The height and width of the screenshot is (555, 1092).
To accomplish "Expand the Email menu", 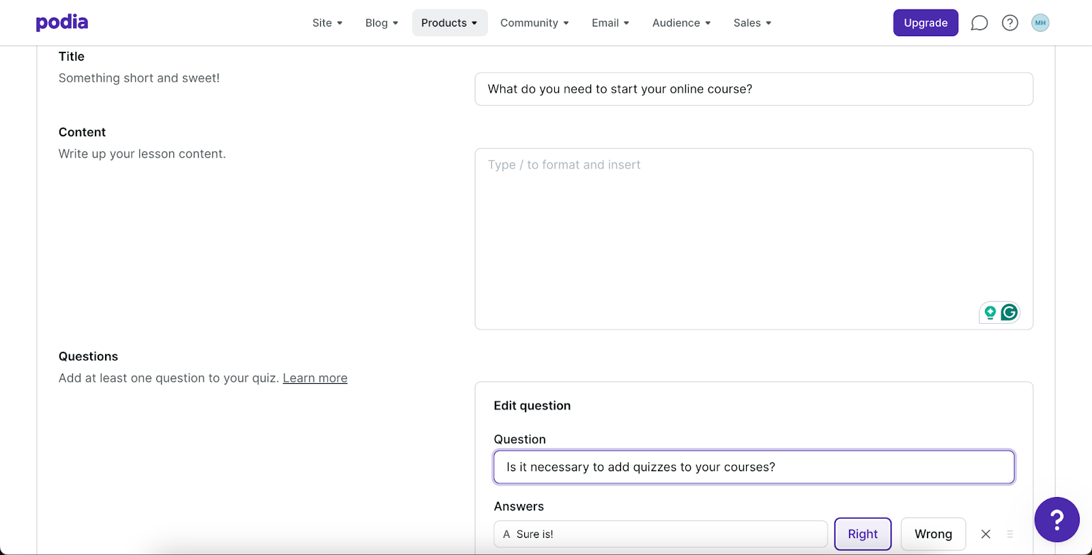I will click(x=610, y=23).
